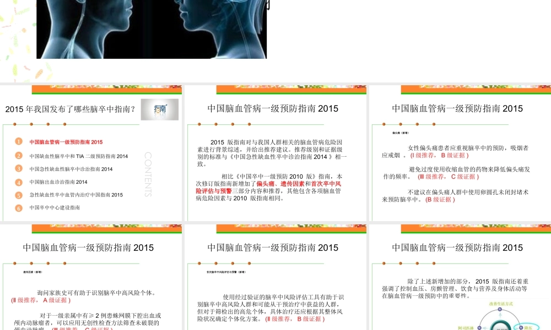Click the green central circle of the diagram
This screenshot has width=551, height=330.
pyautogui.click(x=500, y=329)
